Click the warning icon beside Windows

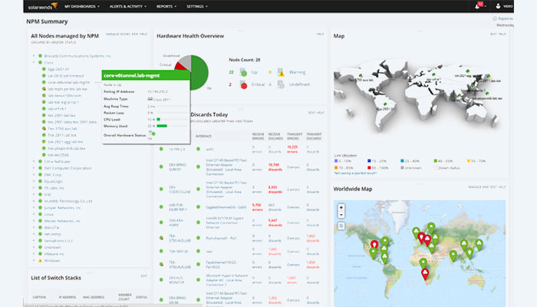(x=40, y=260)
